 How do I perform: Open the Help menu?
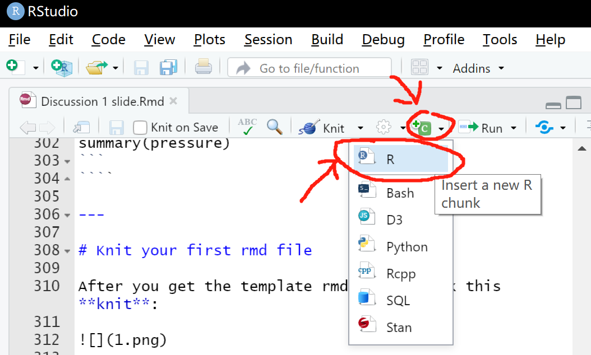click(550, 40)
